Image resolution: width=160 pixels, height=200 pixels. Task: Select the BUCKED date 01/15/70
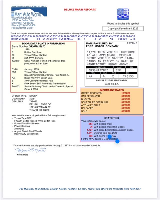coord(126,99)
